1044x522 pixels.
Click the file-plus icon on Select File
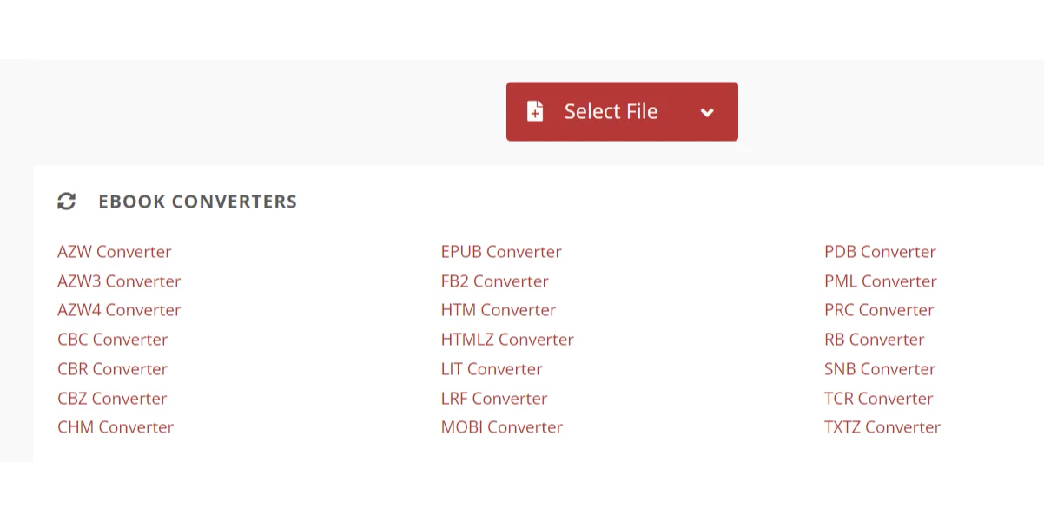[535, 111]
